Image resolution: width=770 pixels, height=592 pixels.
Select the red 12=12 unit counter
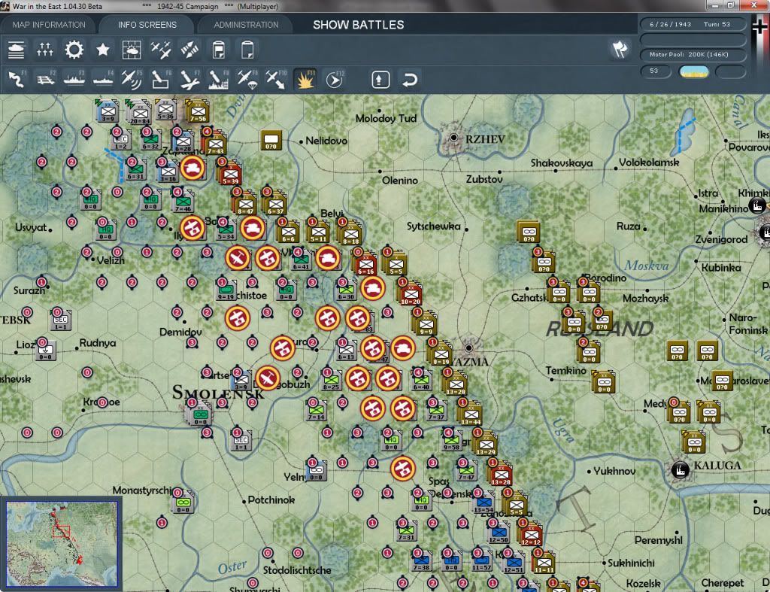tap(531, 535)
